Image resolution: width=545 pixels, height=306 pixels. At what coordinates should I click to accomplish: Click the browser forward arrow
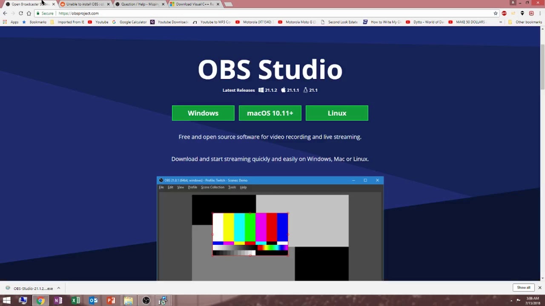pyautogui.click(x=13, y=13)
